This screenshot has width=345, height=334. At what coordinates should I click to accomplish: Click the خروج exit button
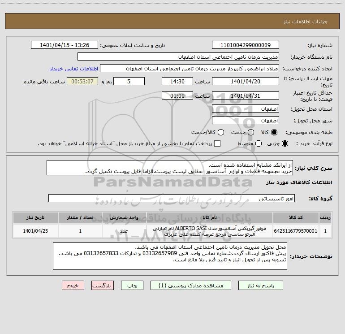[x=73, y=286]
